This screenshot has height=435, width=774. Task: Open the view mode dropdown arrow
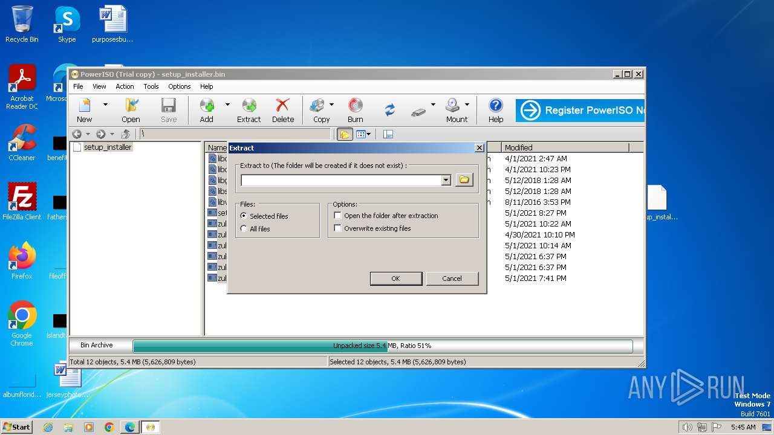pyautogui.click(x=368, y=134)
